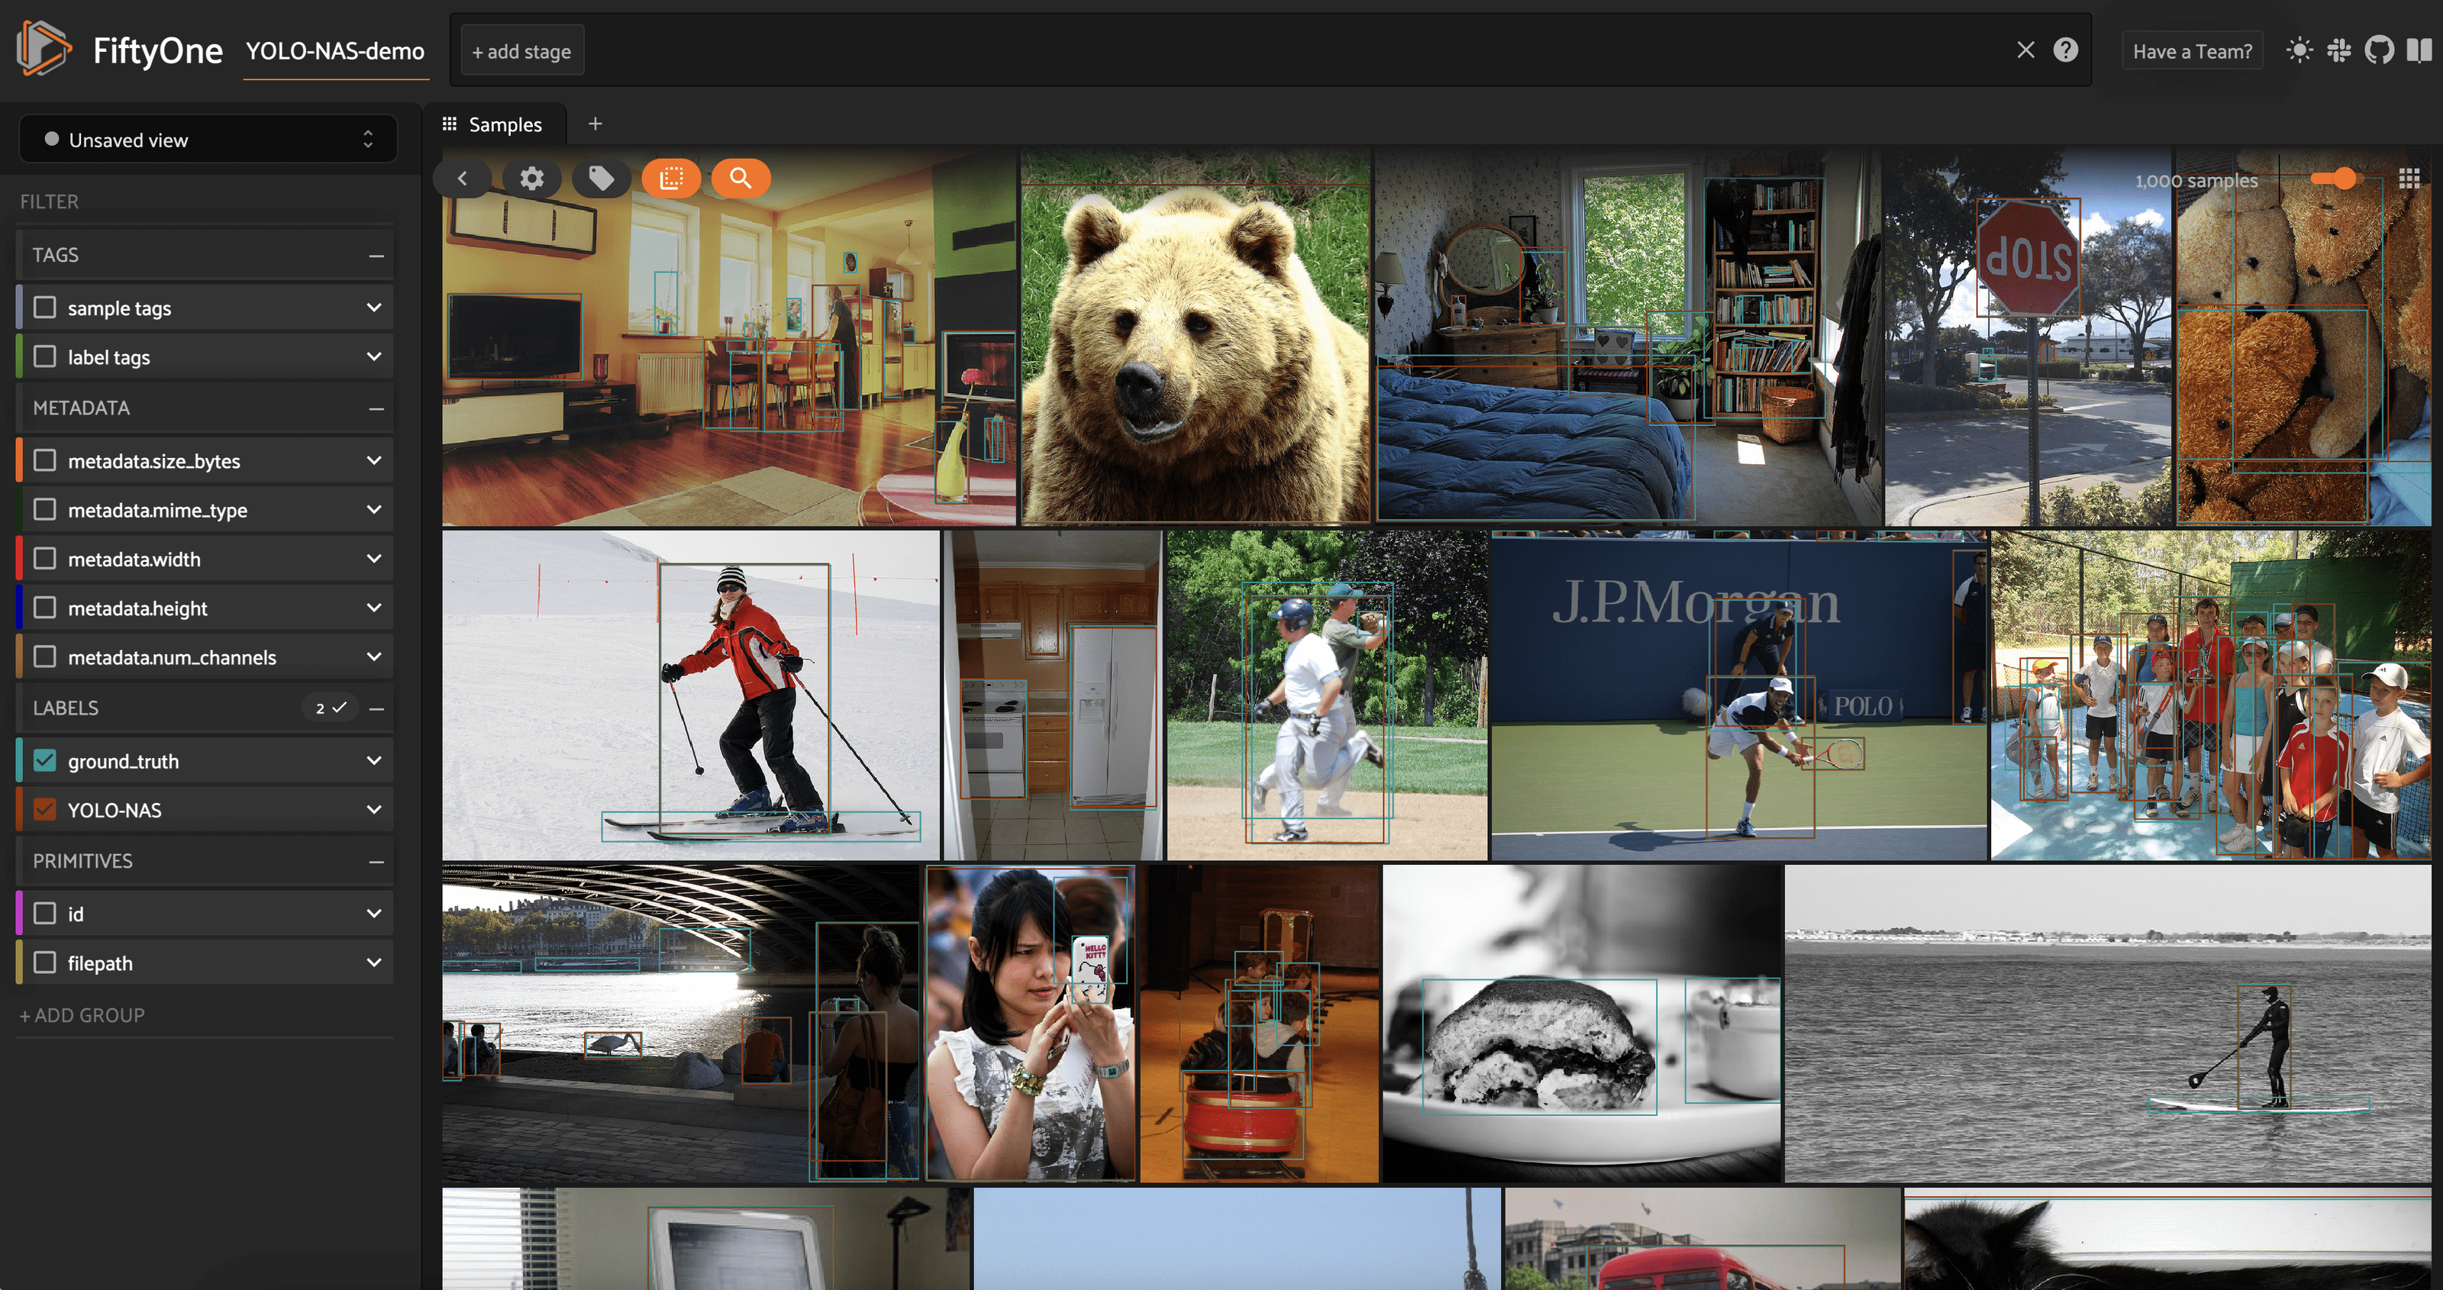2443x1290 pixels.
Task: Expand the filepath field options
Action: pos(373,963)
